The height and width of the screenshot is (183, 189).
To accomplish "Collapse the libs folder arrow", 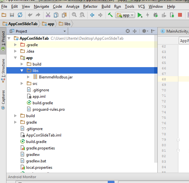I will (22, 71).
